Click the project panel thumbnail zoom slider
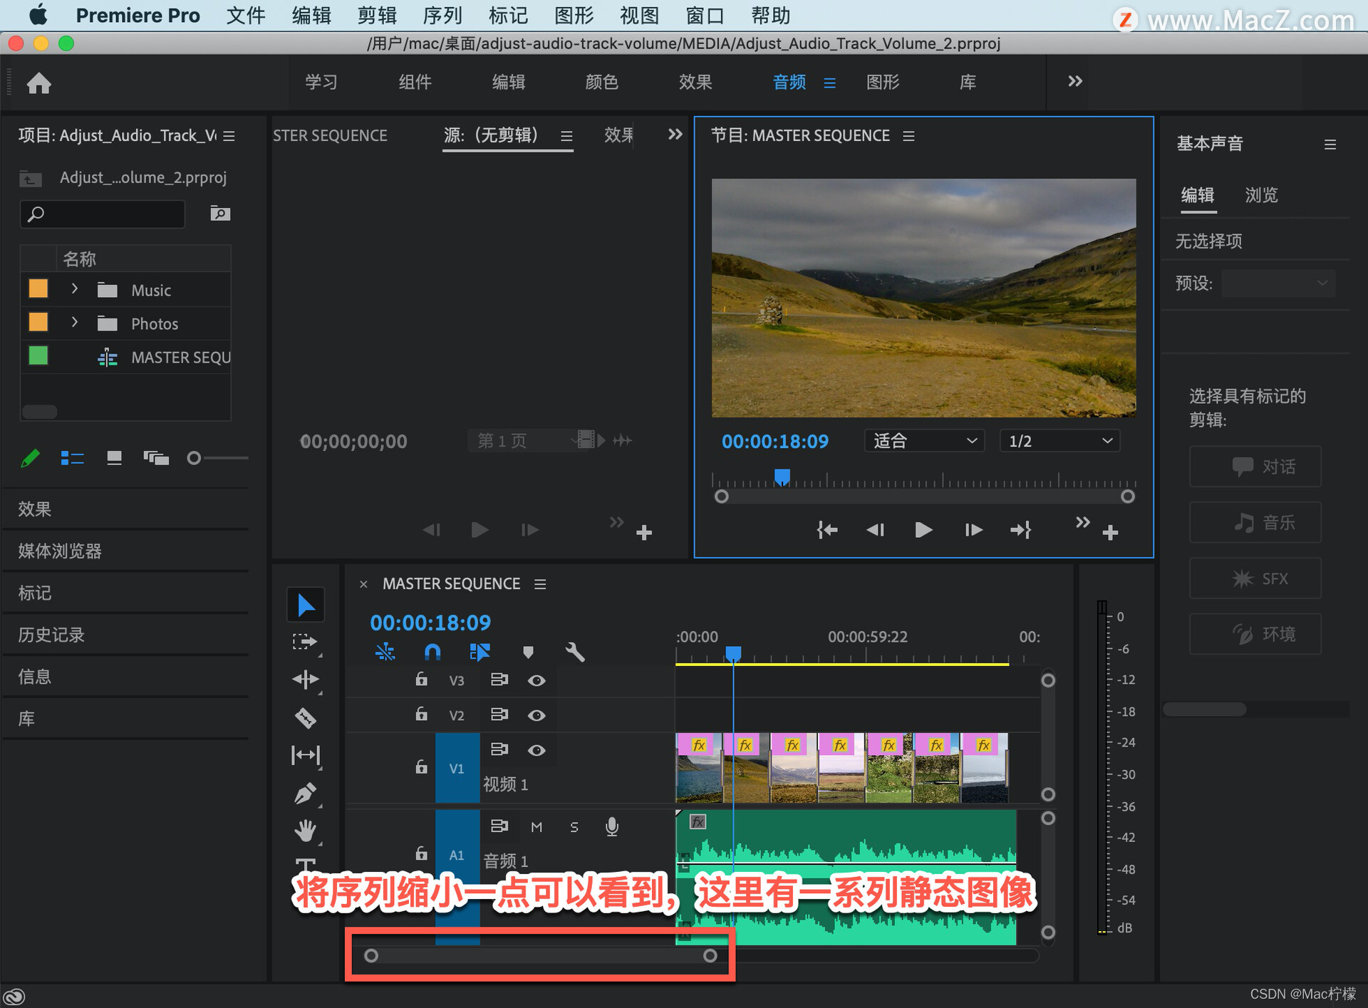 194,458
